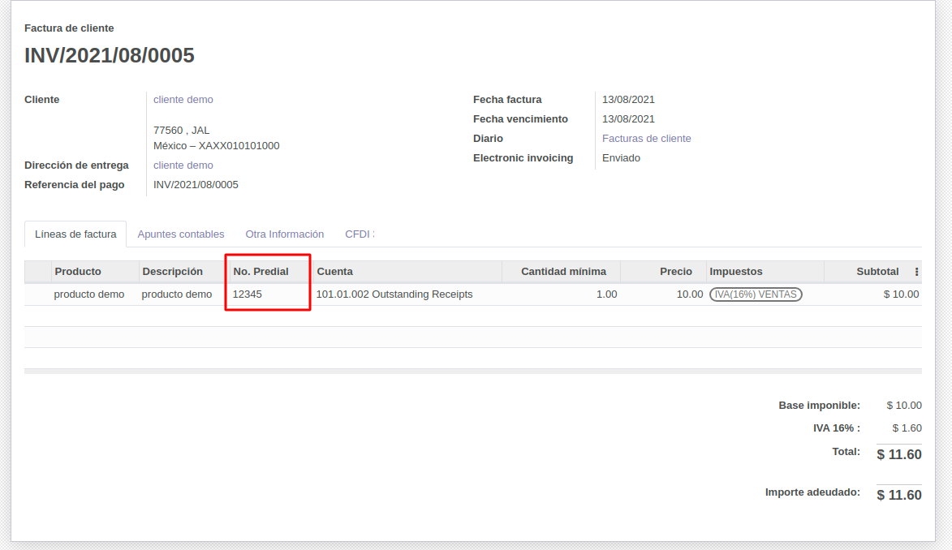Sort lines by Precio column header

click(675, 272)
